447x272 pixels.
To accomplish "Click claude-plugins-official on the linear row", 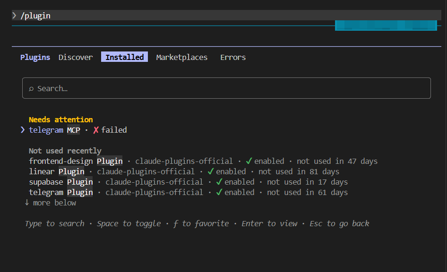I will [x=146, y=171].
